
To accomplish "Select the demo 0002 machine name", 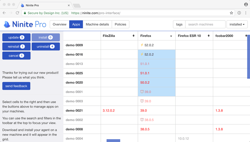I will 74,120.
